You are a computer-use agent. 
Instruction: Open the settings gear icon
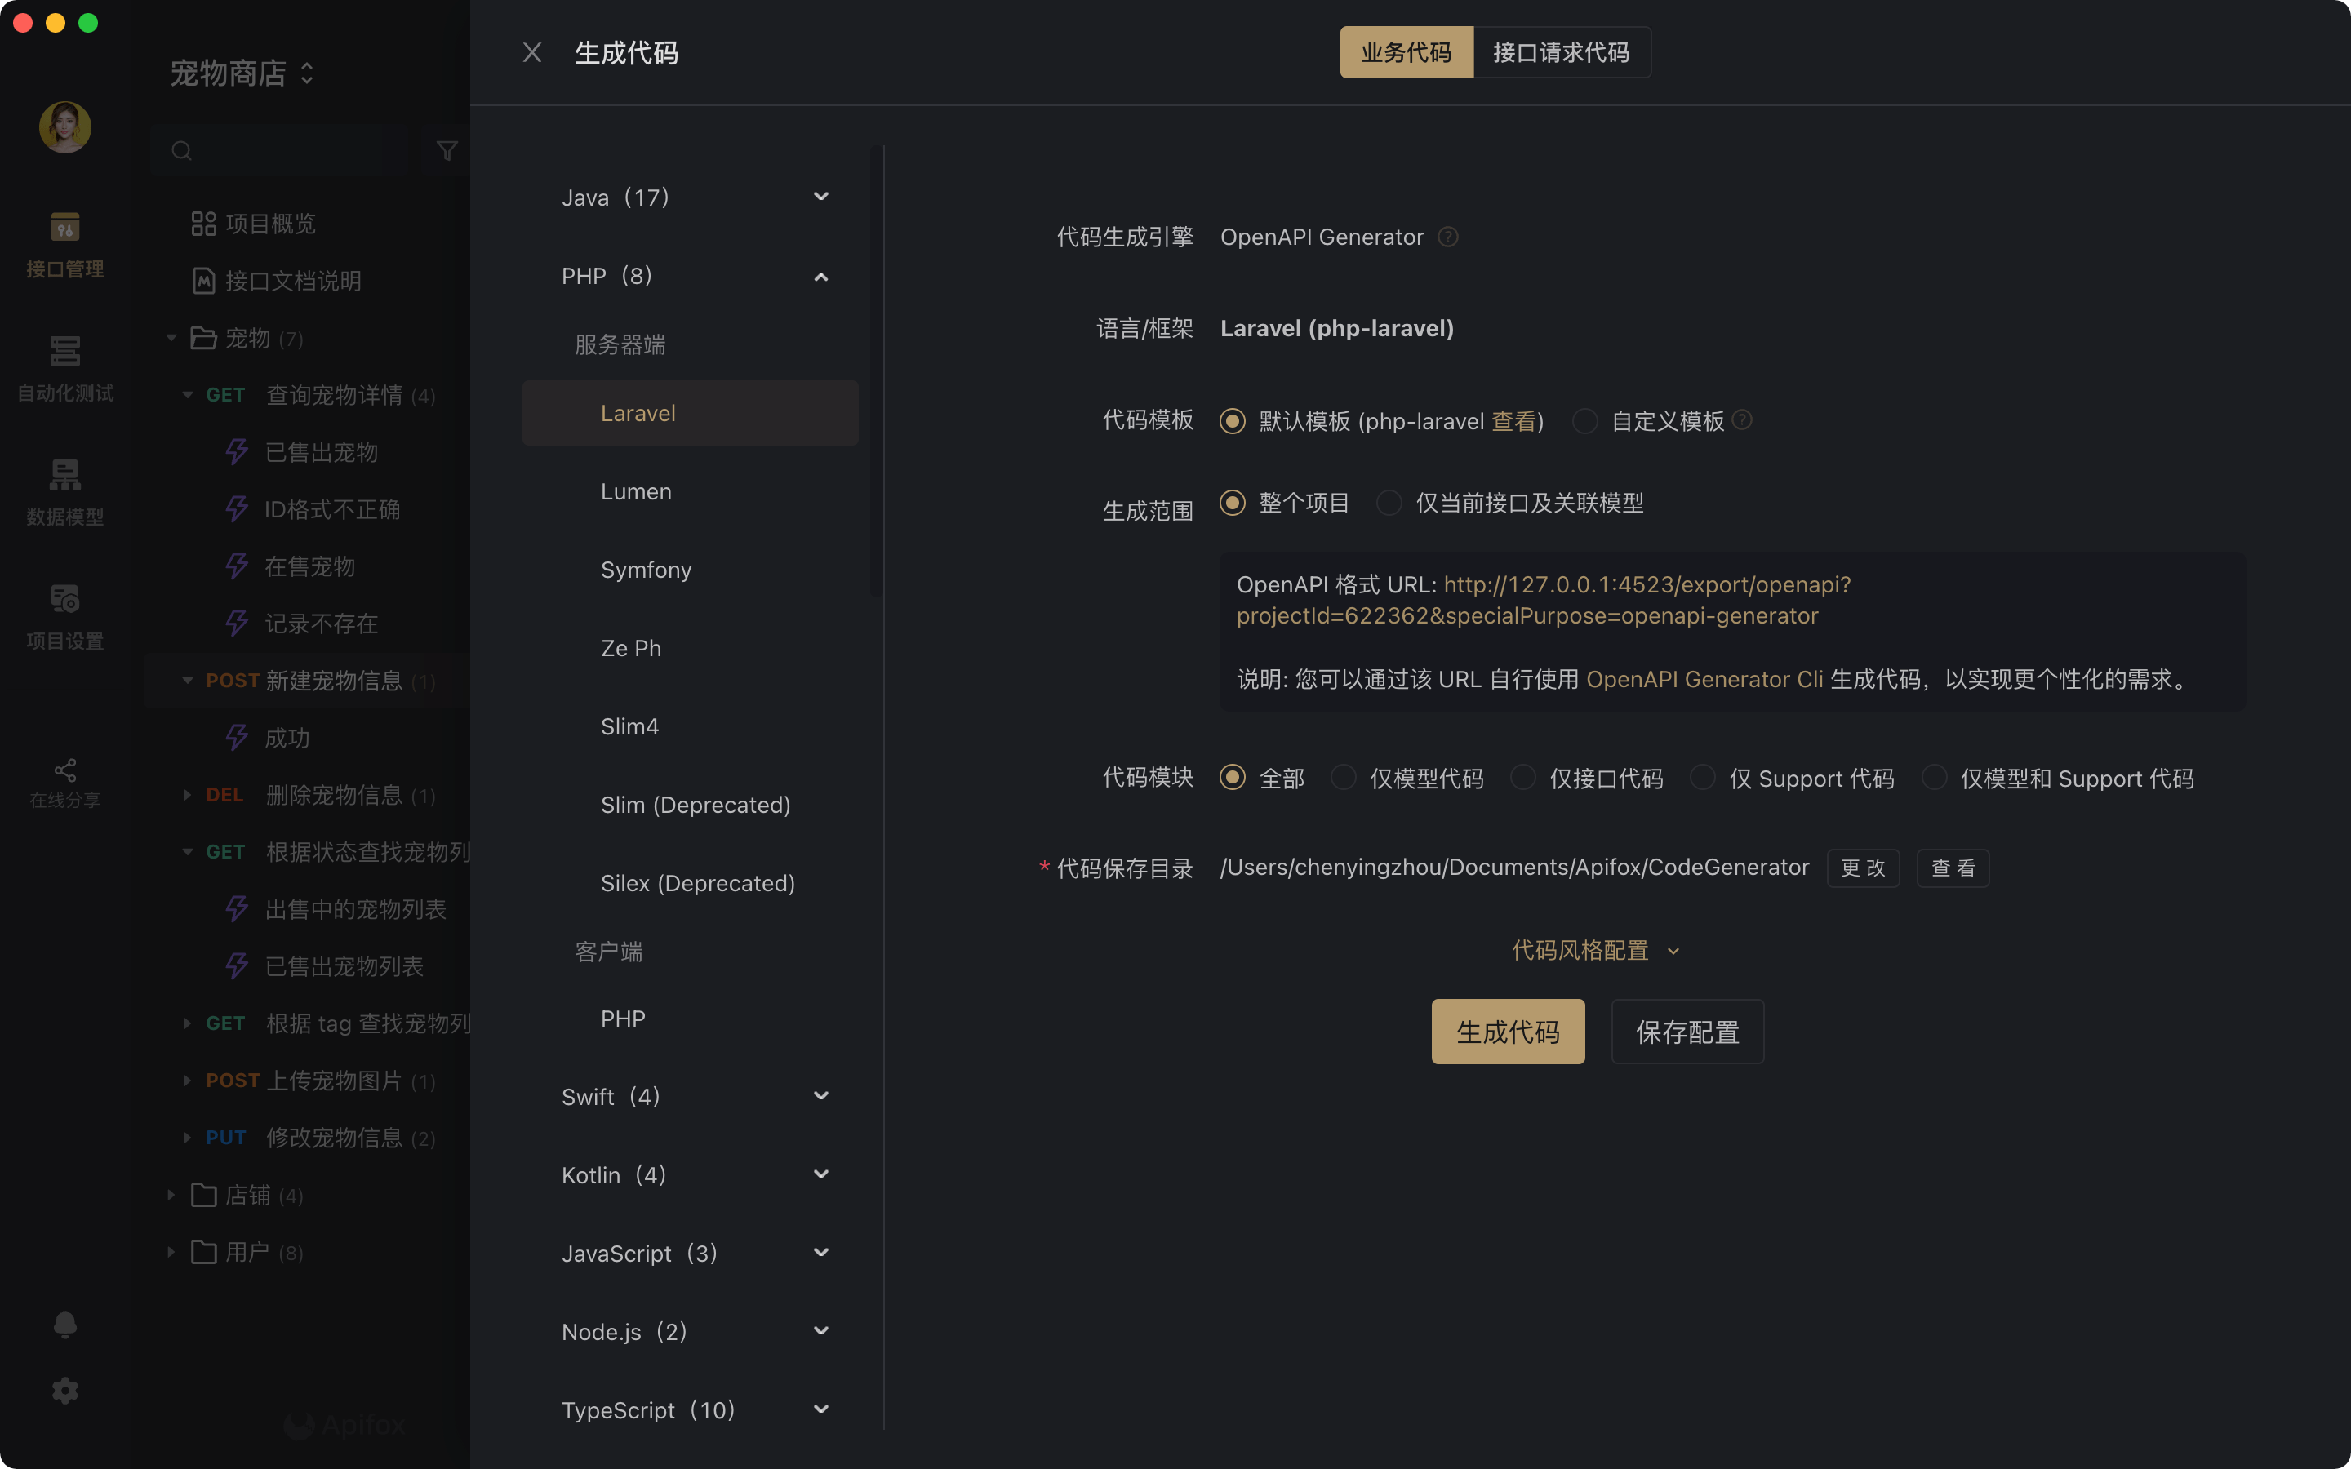pos(65,1391)
